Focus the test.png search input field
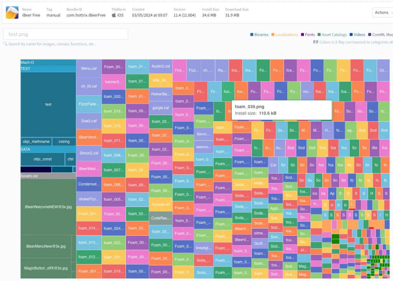This screenshot has width=393, height=281. tap(65, 34)
